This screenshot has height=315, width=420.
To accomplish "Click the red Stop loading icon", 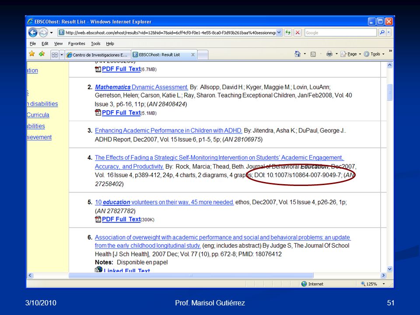I will pyautogui.click(x=297, y=33).
